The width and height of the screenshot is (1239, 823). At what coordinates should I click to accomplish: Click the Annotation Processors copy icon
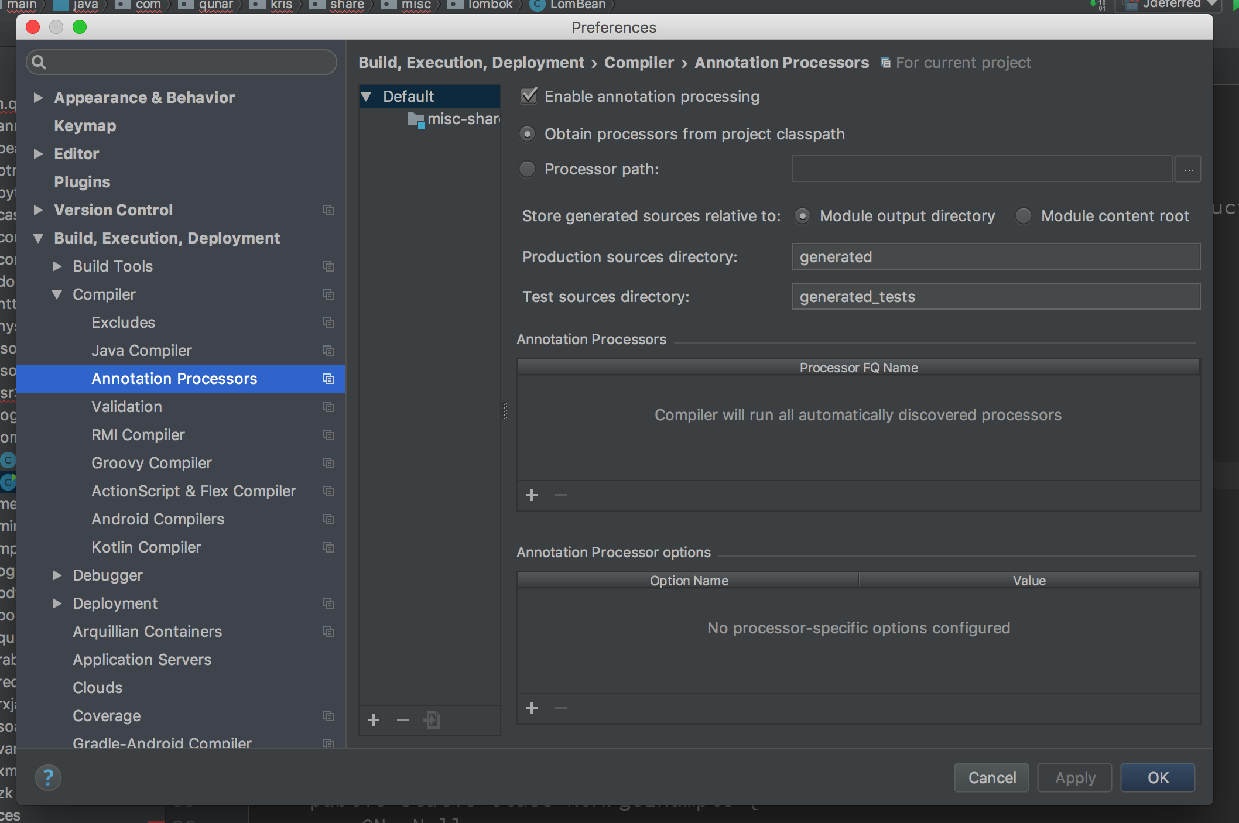tap(328, 379)
